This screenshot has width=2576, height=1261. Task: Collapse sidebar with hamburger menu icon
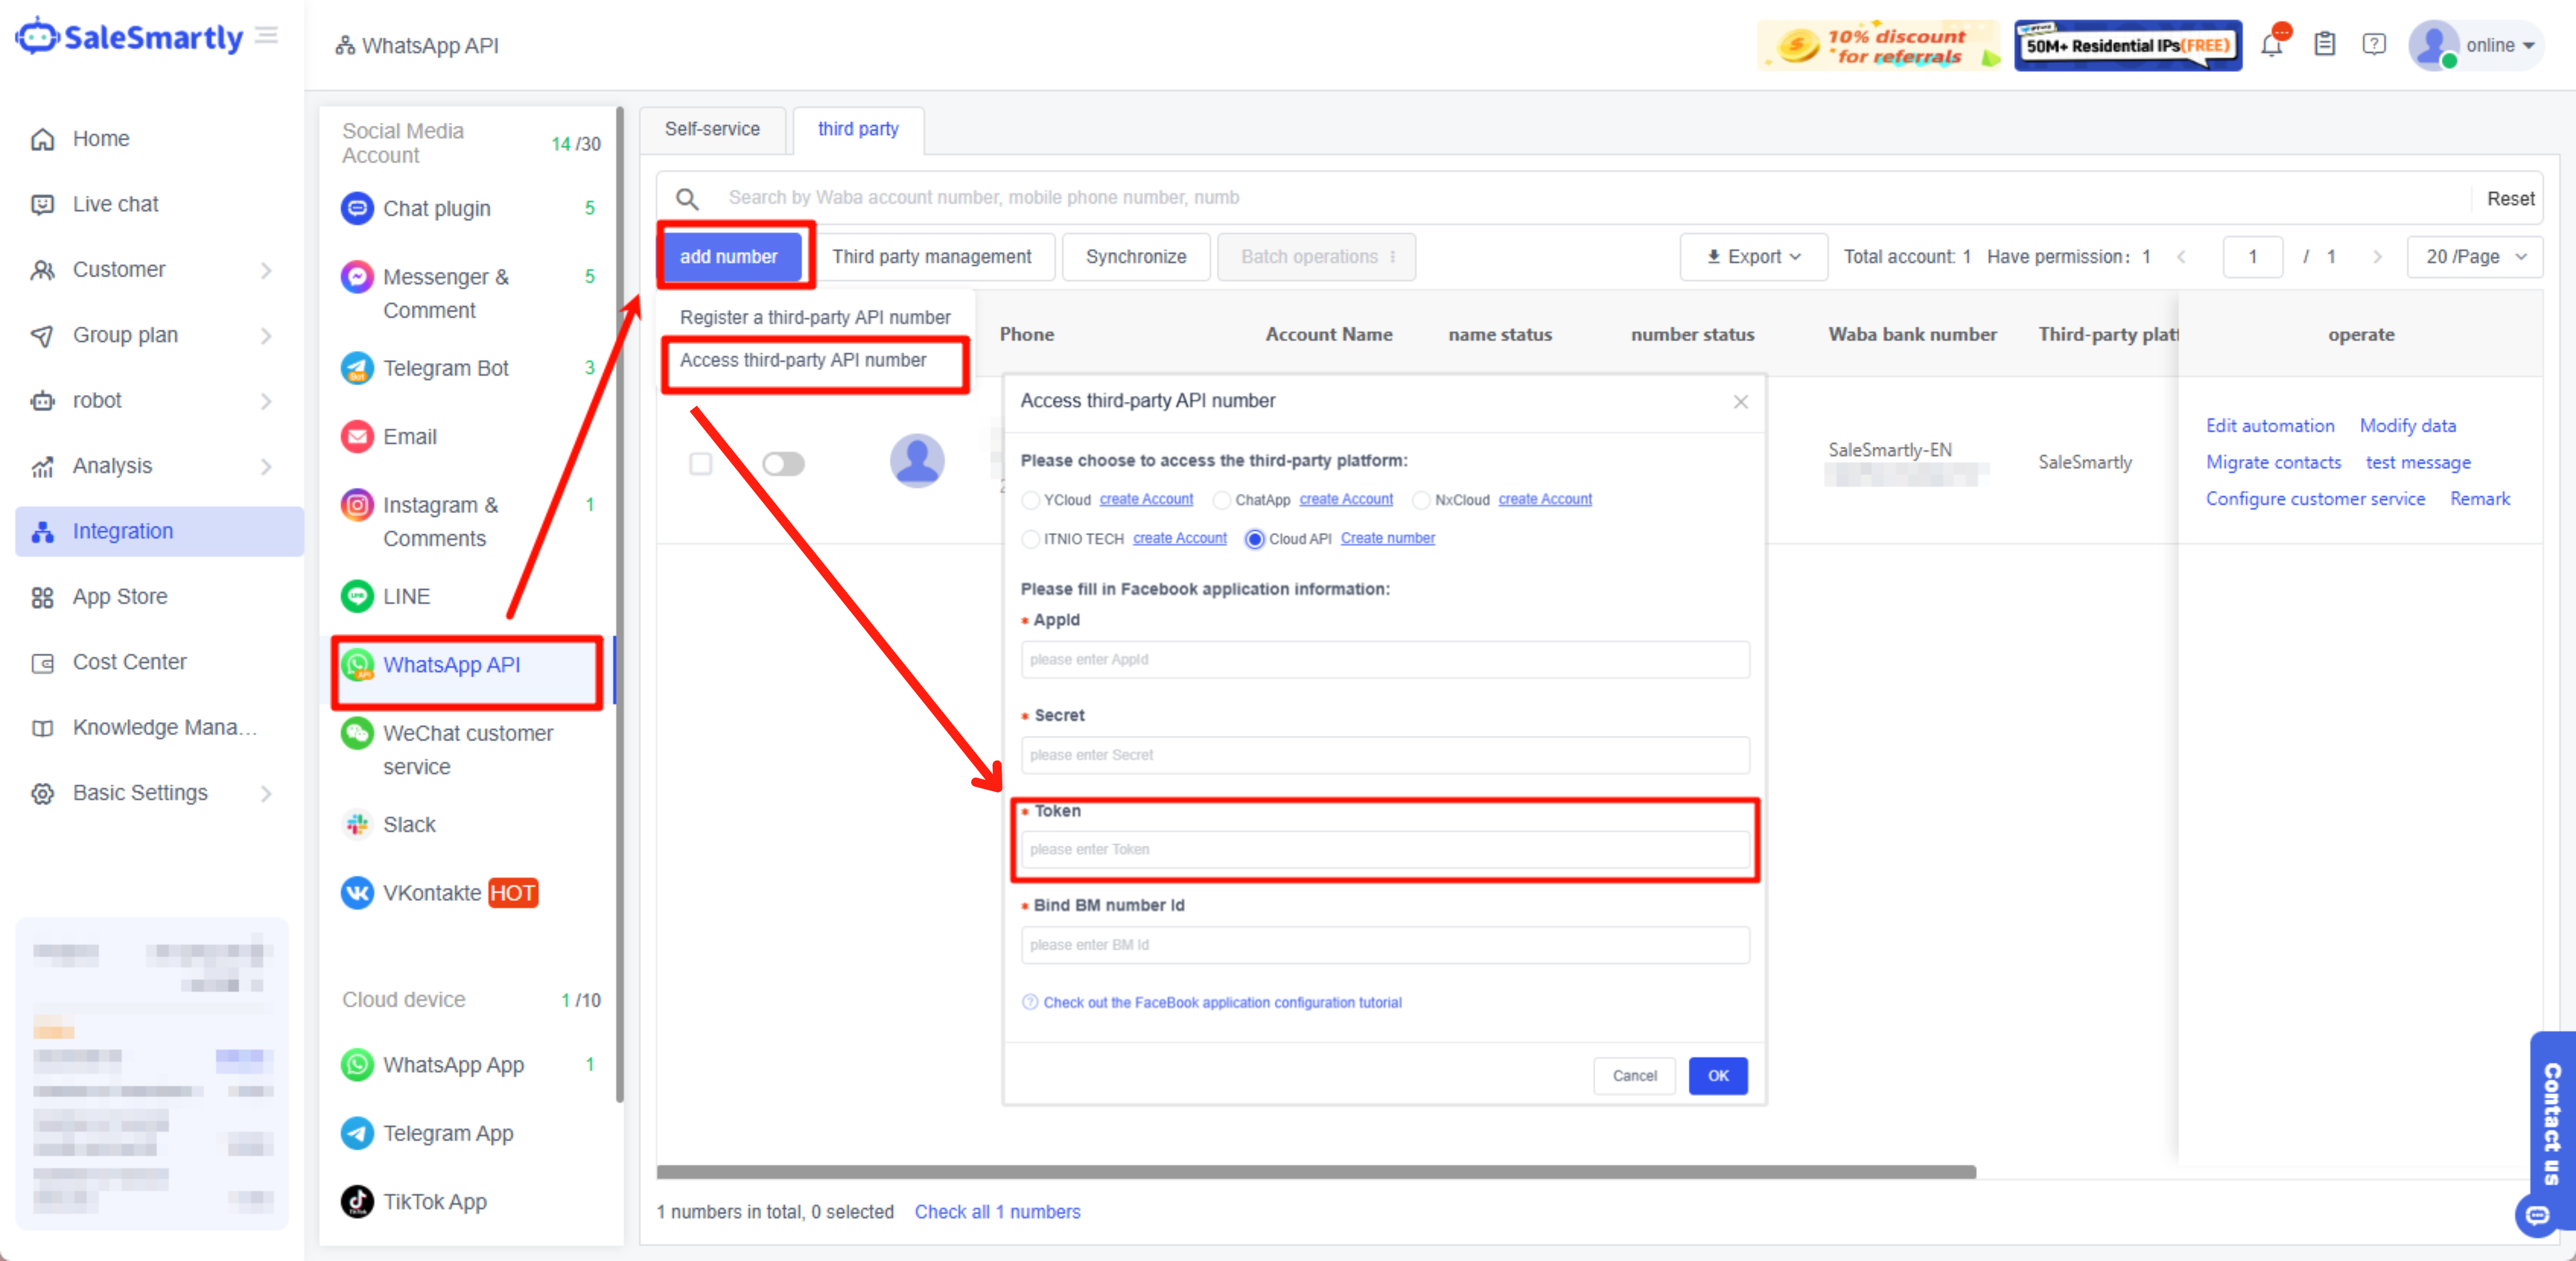click(x=267, y=36)
